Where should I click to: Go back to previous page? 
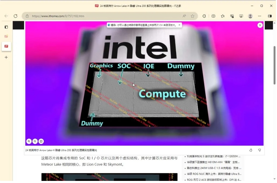pyautogui.click(x=6, y=16)
